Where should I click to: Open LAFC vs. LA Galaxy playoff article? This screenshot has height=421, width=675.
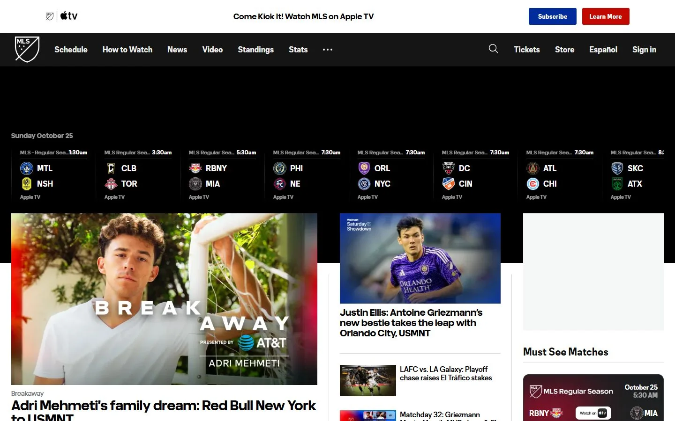[446, 373]
